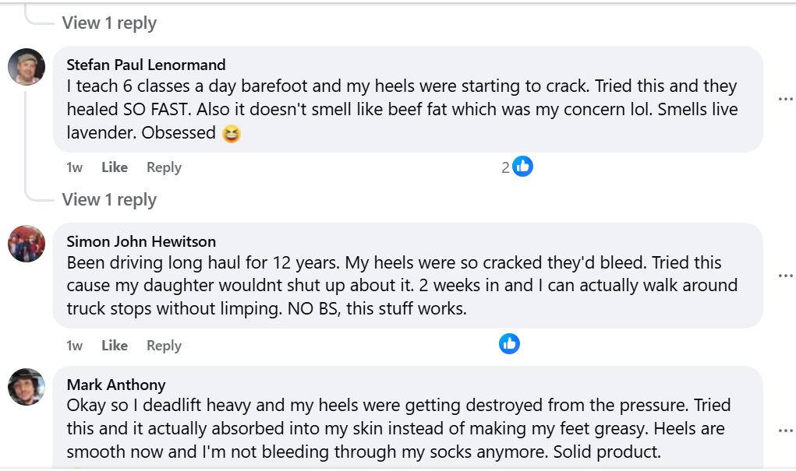The image size is (796, 471).
Task: Expand top 'View 1 reply' thread
Action: tap(109, 23)
